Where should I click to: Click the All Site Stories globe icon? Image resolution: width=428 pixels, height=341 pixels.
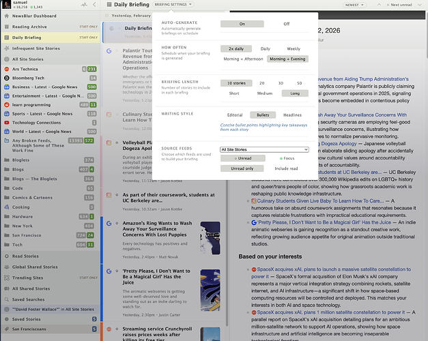pyautogui.click(x=7, y=59)
